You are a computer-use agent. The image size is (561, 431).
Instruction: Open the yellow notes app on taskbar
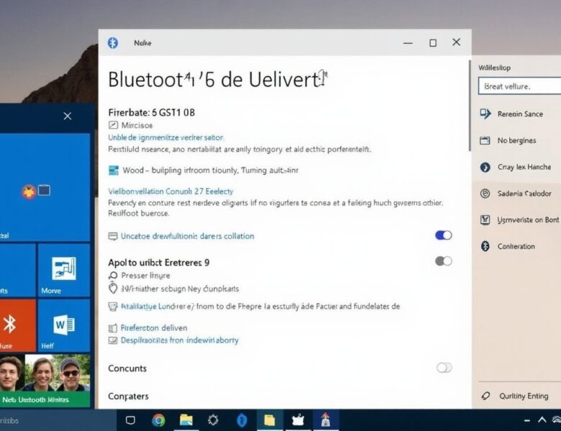click(x=270, y=420)
